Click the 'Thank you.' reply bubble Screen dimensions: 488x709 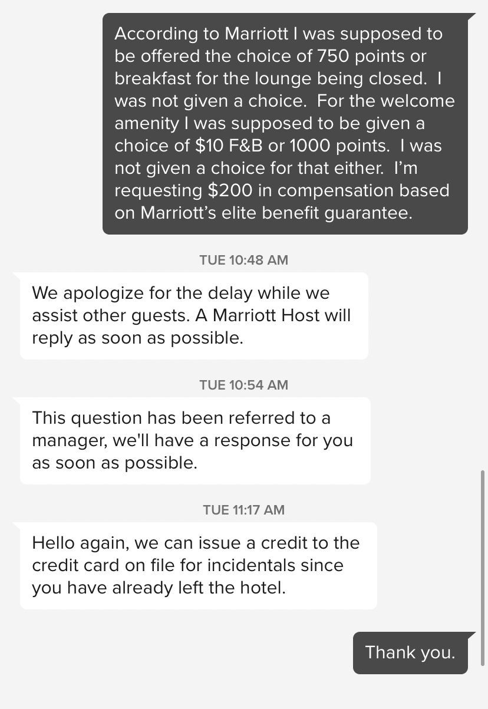(x=410, y=652)
